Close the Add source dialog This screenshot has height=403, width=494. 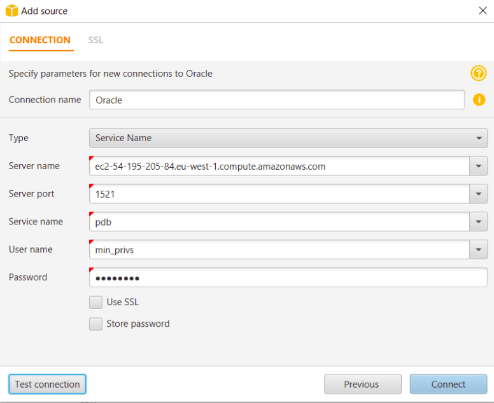coord(483,10)
